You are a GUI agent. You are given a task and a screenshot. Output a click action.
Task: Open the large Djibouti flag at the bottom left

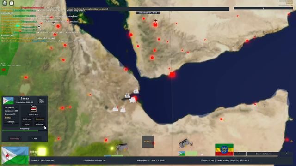(15, 155)
